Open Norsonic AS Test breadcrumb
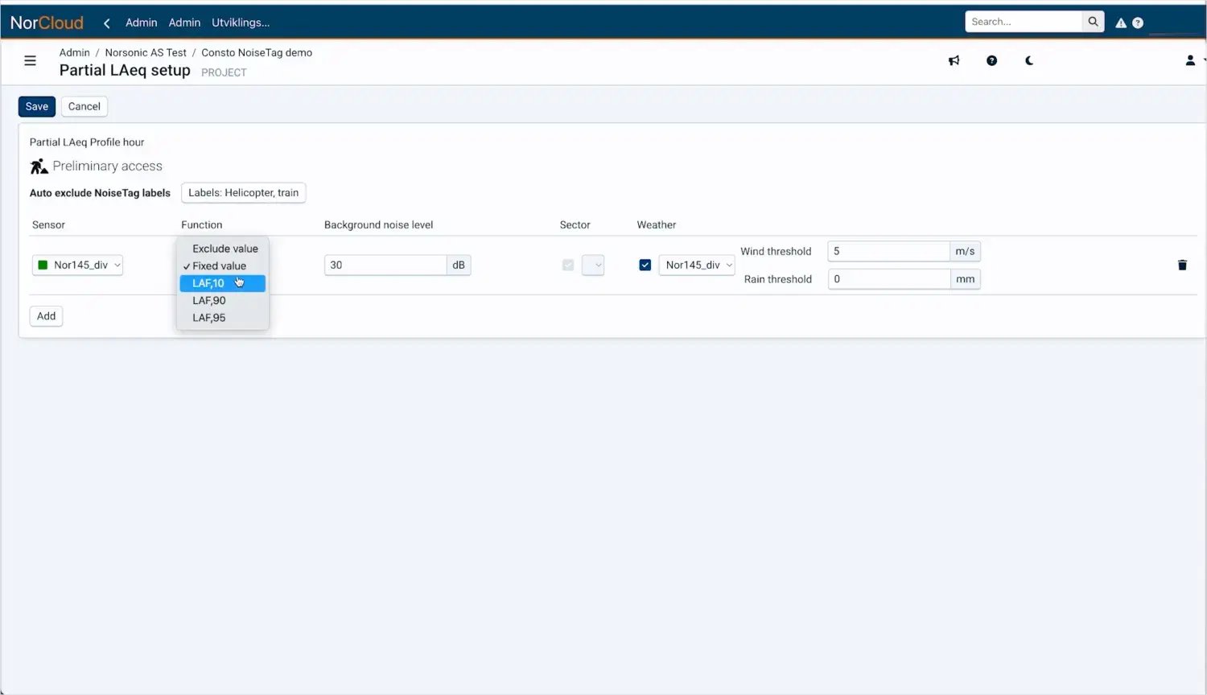This screenshot has height=695, width=1207. (146, 52)
